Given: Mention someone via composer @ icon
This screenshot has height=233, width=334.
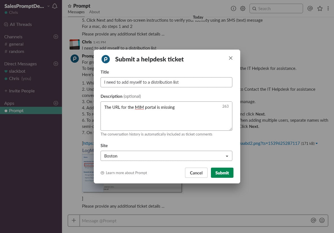Looking at the screenshot, I should 313,220.
